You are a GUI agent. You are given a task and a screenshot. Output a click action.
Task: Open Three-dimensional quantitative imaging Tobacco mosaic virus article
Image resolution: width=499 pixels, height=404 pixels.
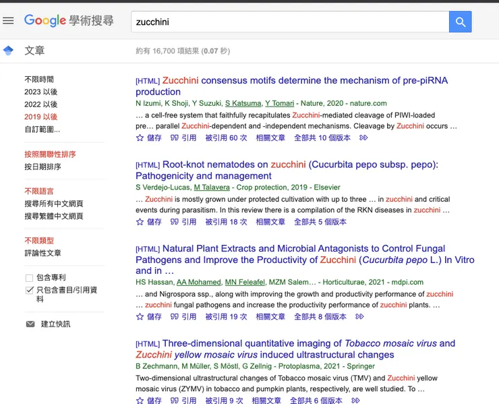click(x=295, y=349)
